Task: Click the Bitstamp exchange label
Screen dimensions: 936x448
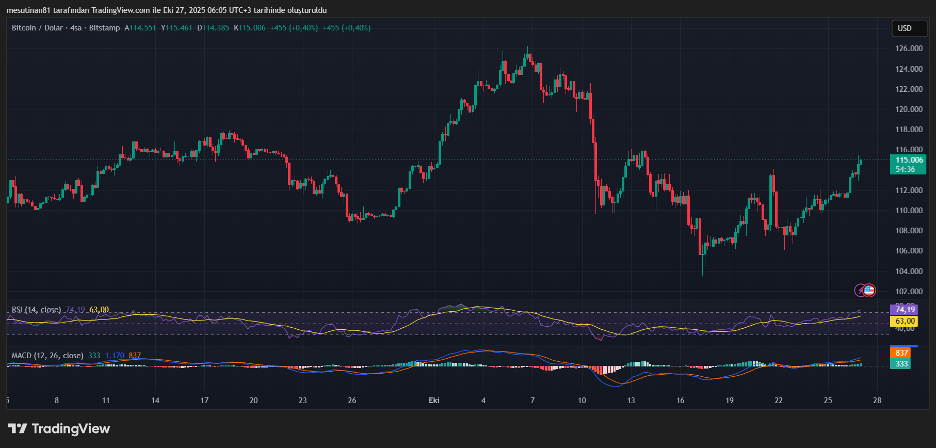Action: tap(104, 28)
